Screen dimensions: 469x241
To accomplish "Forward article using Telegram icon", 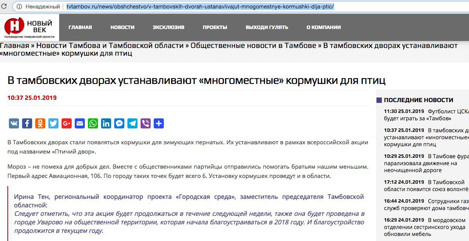I will point(132,123).
